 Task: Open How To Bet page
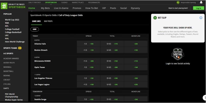92,8
